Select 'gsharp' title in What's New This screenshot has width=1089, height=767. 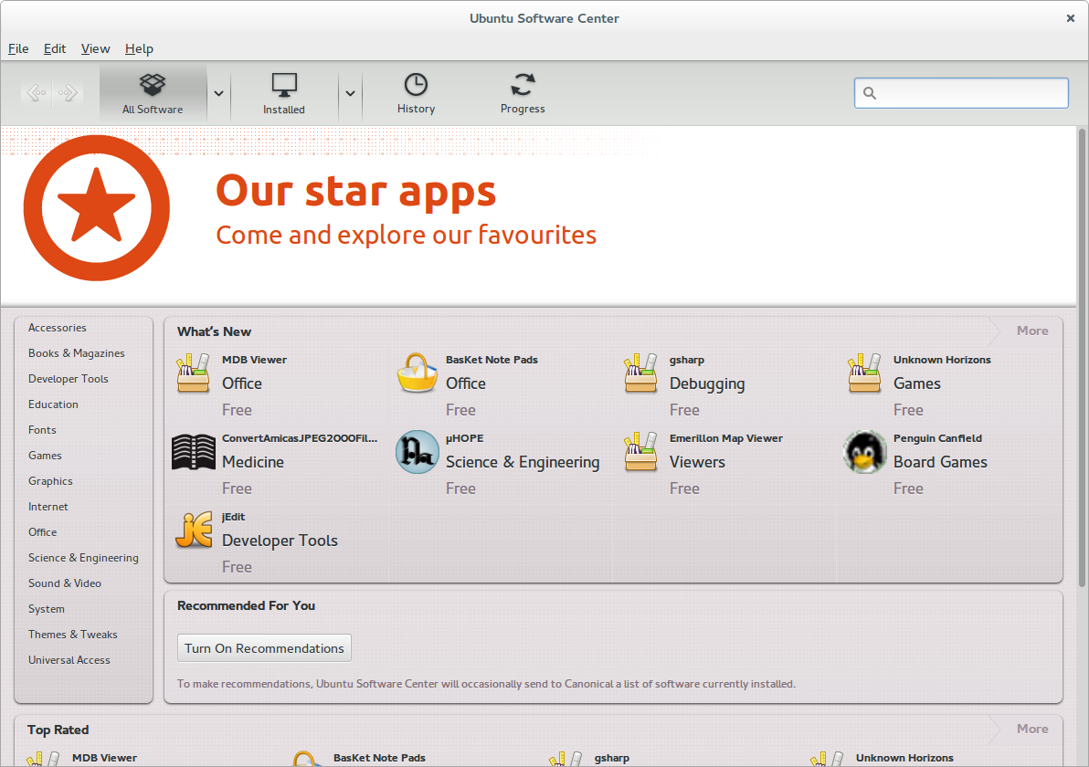(687, 361)
